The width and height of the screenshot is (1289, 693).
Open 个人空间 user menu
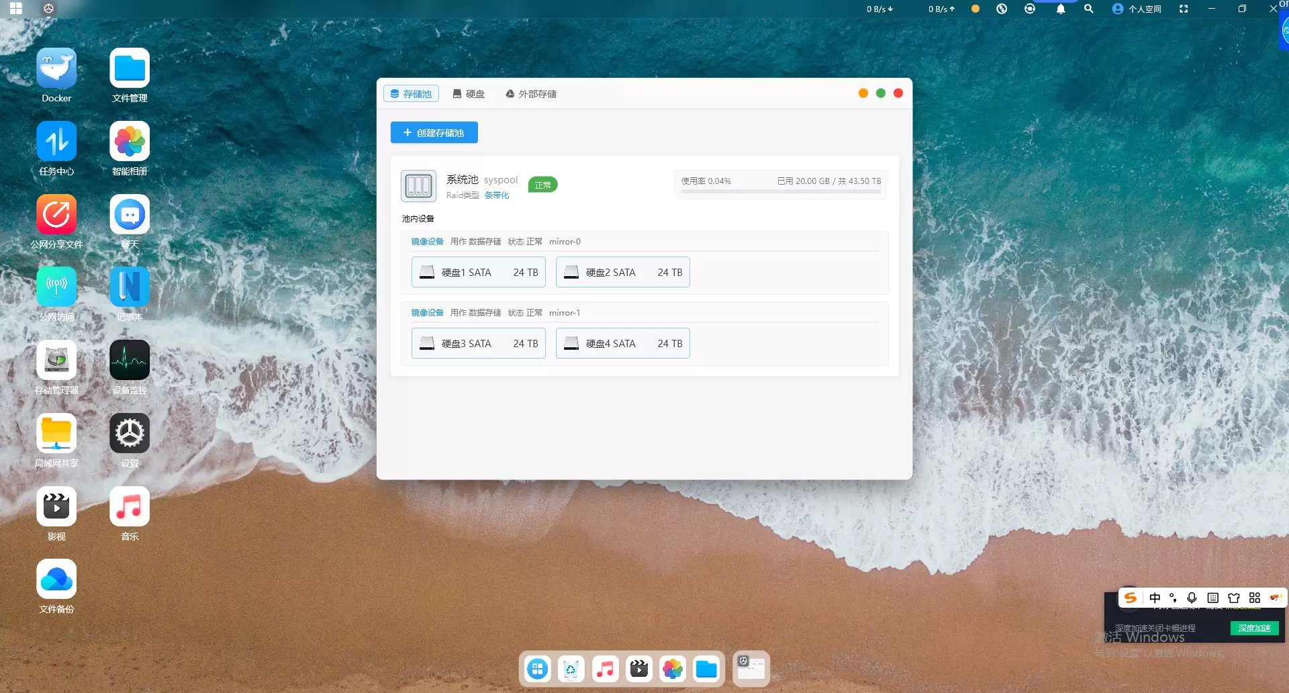(x=1137, y=9)
